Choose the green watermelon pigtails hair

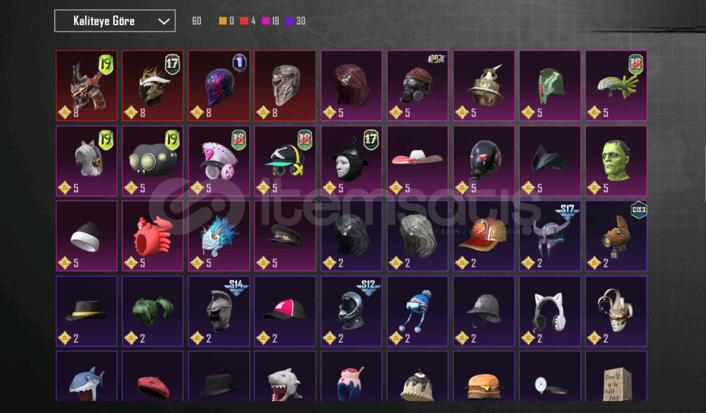[153, 312]
